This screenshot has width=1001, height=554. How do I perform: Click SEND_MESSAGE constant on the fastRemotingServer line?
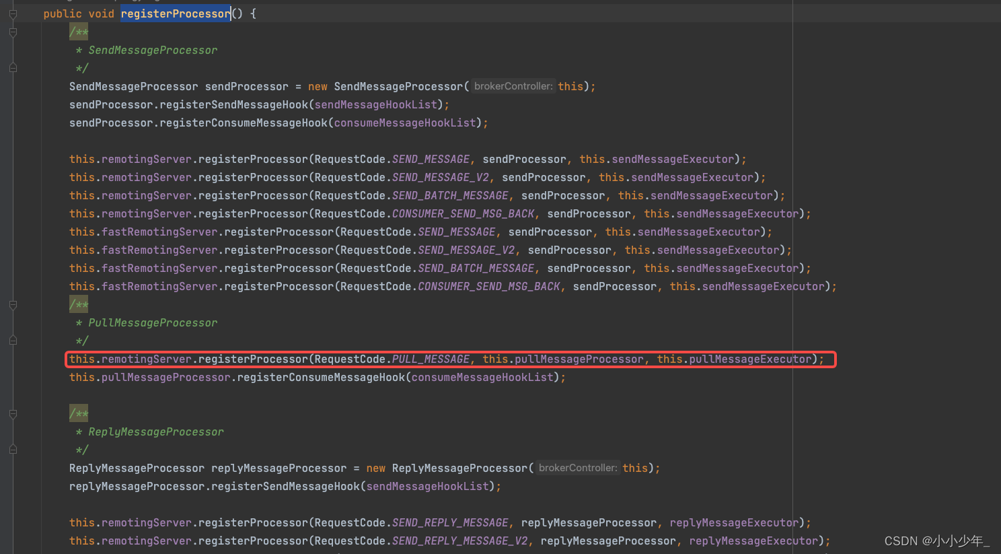[x=457, y=232]
